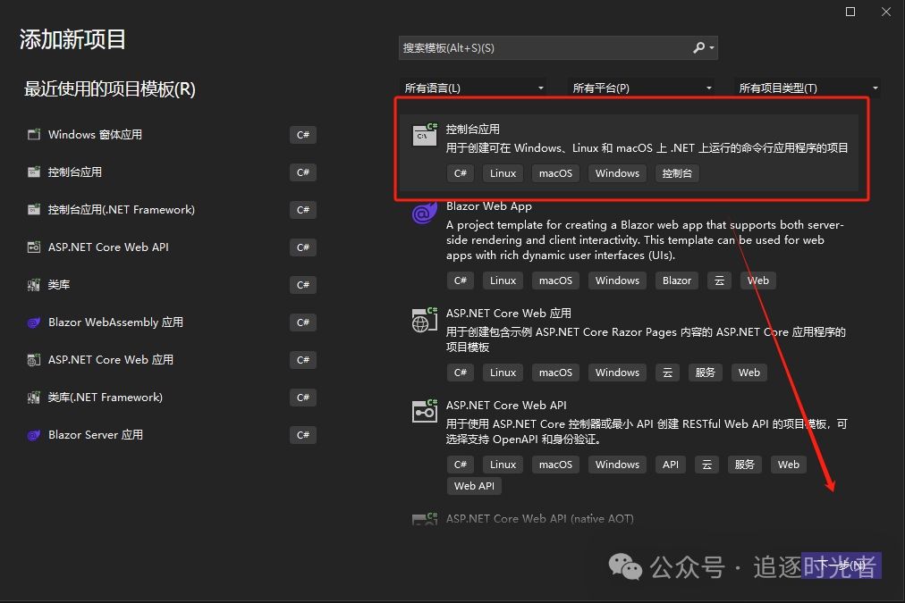
Task: Maximize the 添加新项目 dialog window
Action: point(850,12)
